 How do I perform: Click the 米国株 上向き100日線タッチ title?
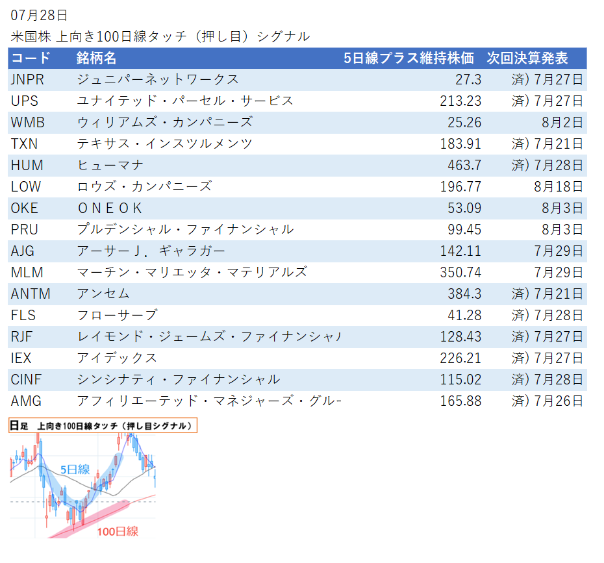tap(160, 36)
